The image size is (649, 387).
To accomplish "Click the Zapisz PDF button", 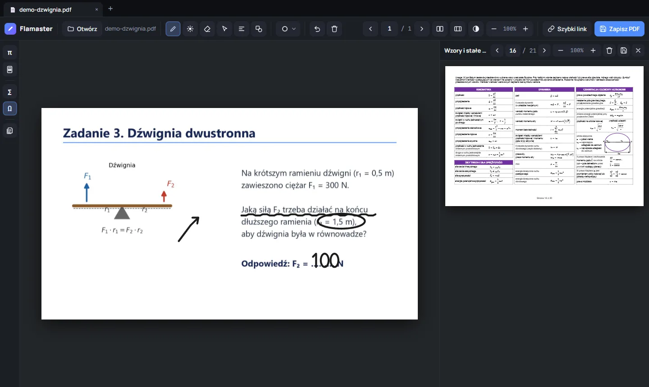I will pos(619,29).
